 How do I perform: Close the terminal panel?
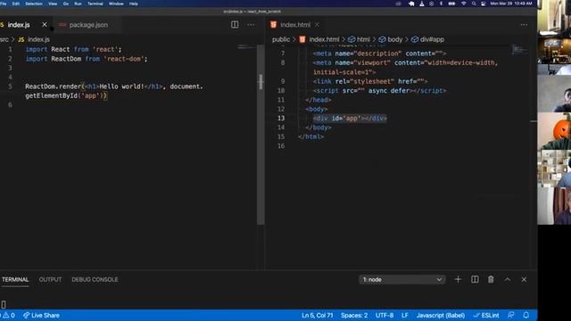524,279
